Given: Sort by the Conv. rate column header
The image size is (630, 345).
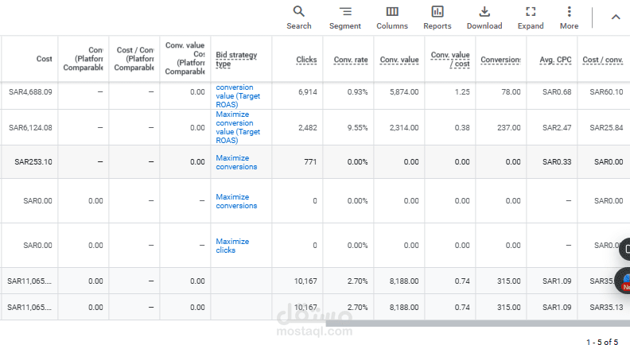Looking at the screenshot, I should point(351,60).
